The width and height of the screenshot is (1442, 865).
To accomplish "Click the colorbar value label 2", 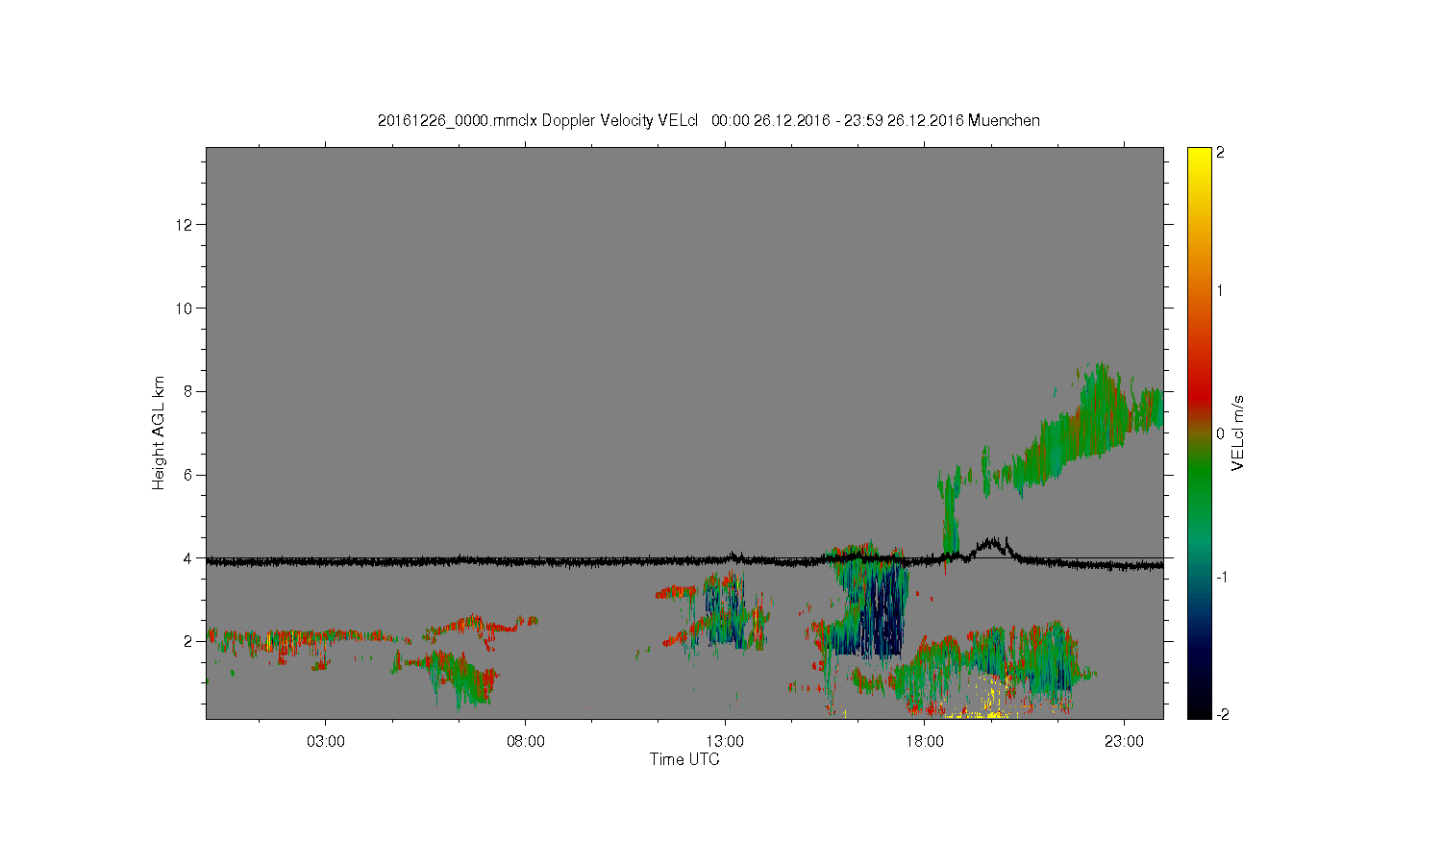I will pyautogui.click(x=1221, y=154).
